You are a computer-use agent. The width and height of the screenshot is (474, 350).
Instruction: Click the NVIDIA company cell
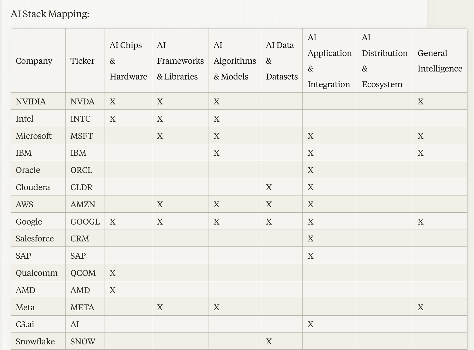tap(31, 101)
